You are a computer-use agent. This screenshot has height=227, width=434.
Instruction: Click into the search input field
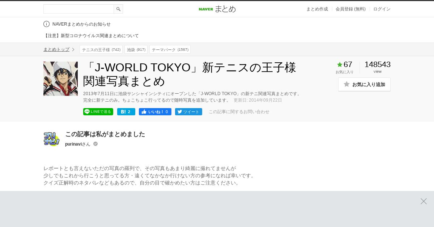pos(78,9)
